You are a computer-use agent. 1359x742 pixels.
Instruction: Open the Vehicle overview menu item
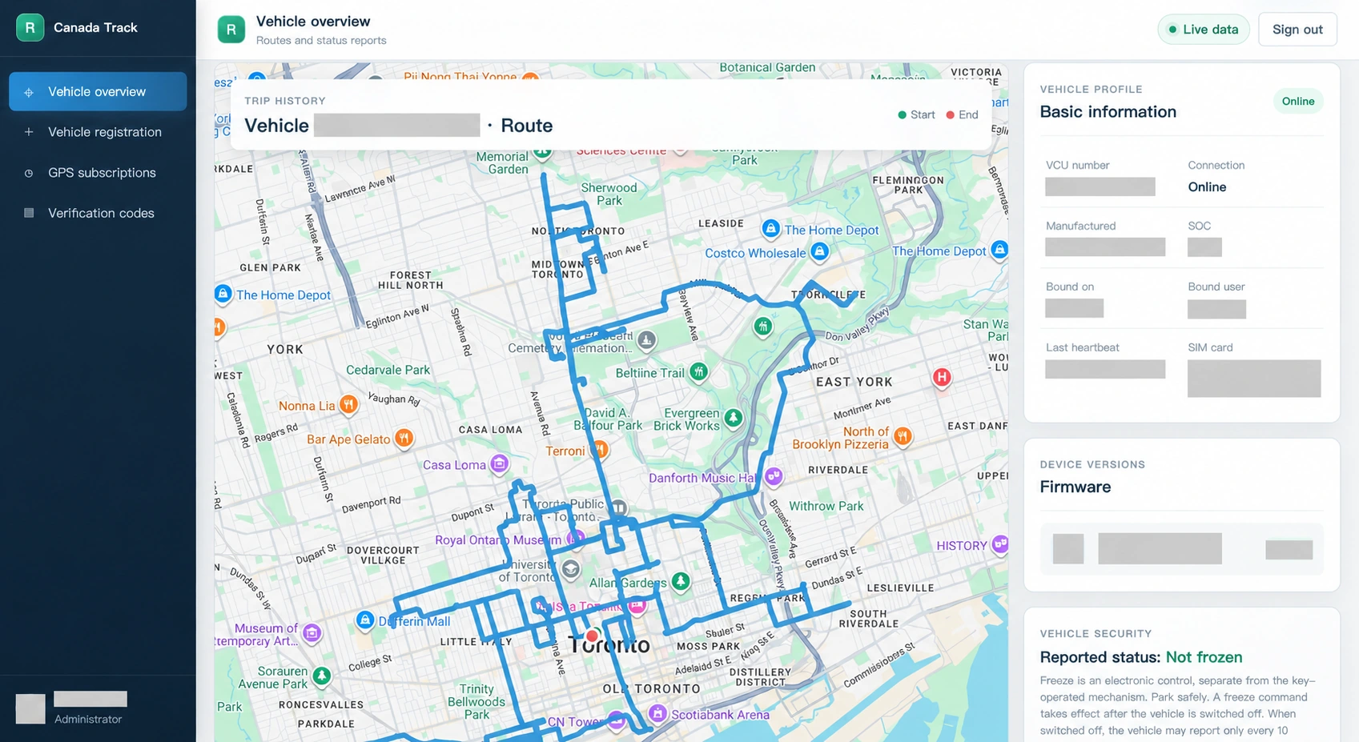(x=98, y=91)
